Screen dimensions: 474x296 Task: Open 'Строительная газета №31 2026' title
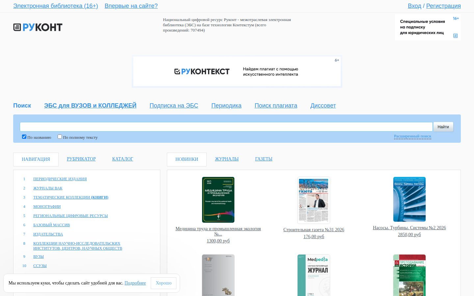314,230
